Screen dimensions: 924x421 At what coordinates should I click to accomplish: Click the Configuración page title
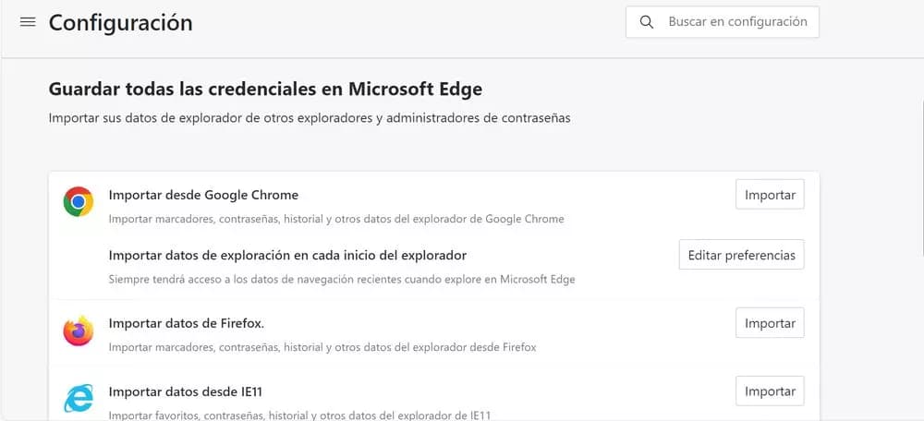click(x=120, y=22)
